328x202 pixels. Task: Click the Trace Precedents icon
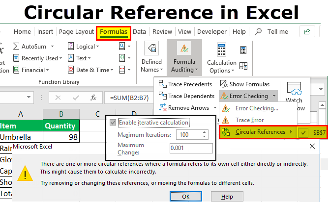[x=163, y=84]
